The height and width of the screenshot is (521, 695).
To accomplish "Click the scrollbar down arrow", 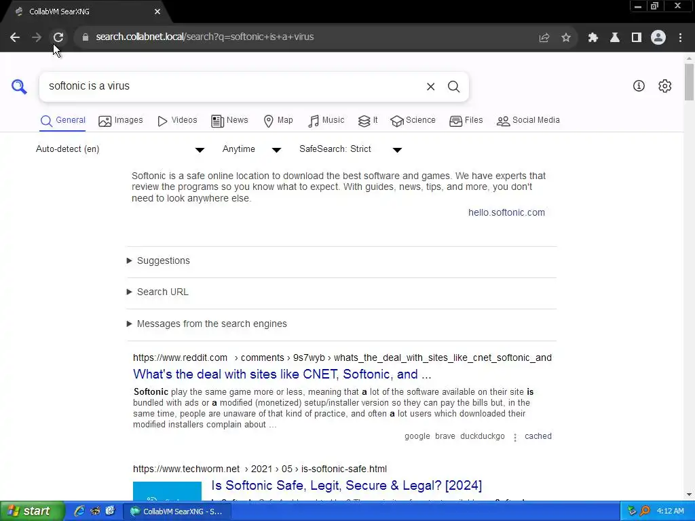I will point(689,495).
